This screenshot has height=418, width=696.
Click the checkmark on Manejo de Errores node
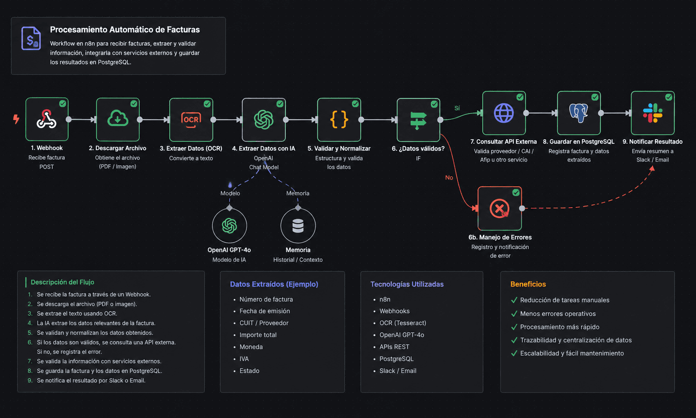(x=516, y=193)
